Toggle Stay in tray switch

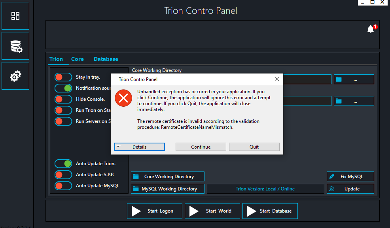(63, 77)
